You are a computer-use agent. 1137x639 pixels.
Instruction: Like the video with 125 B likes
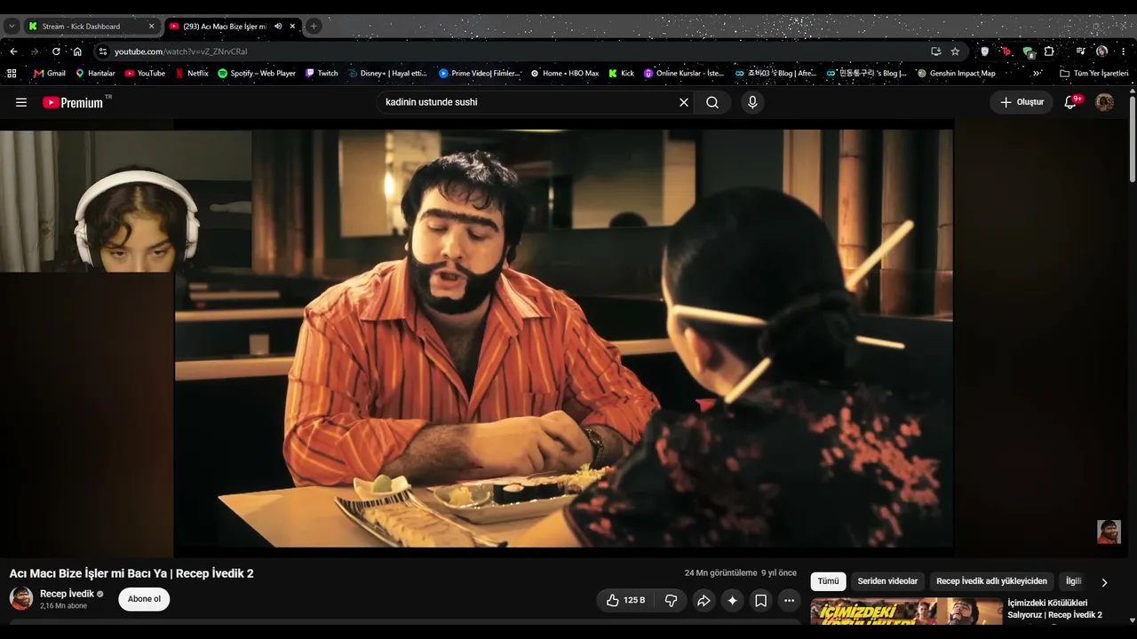pos(625,600)
